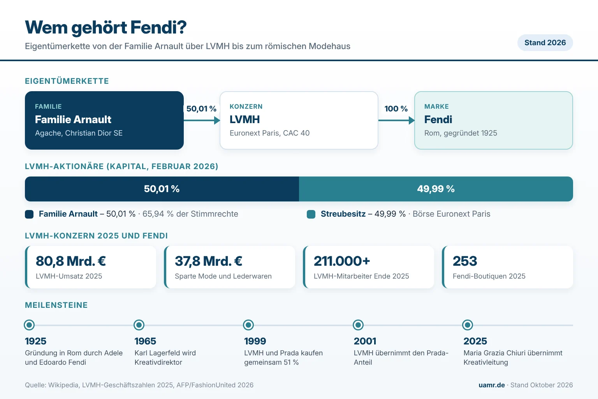Screen dimensions: 598x399
Task: Click the 2001 timeline marker dot
Action: 358,325
